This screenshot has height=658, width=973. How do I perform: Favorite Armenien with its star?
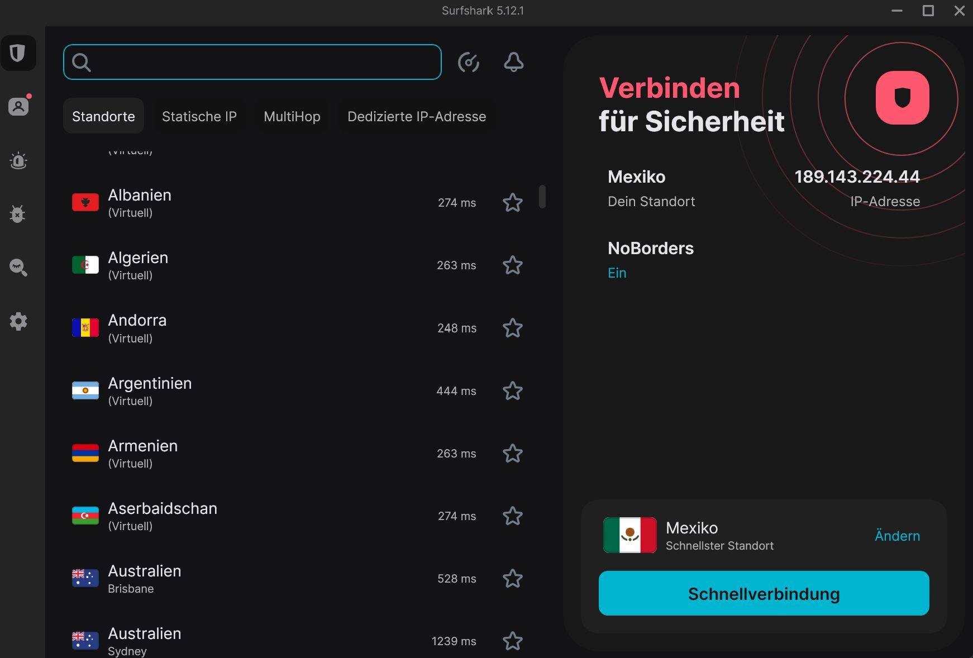tap(513, 453)
